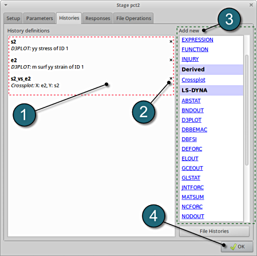
Task: Close the Stage pct2 dialog
Action: (x=251, y=5)
